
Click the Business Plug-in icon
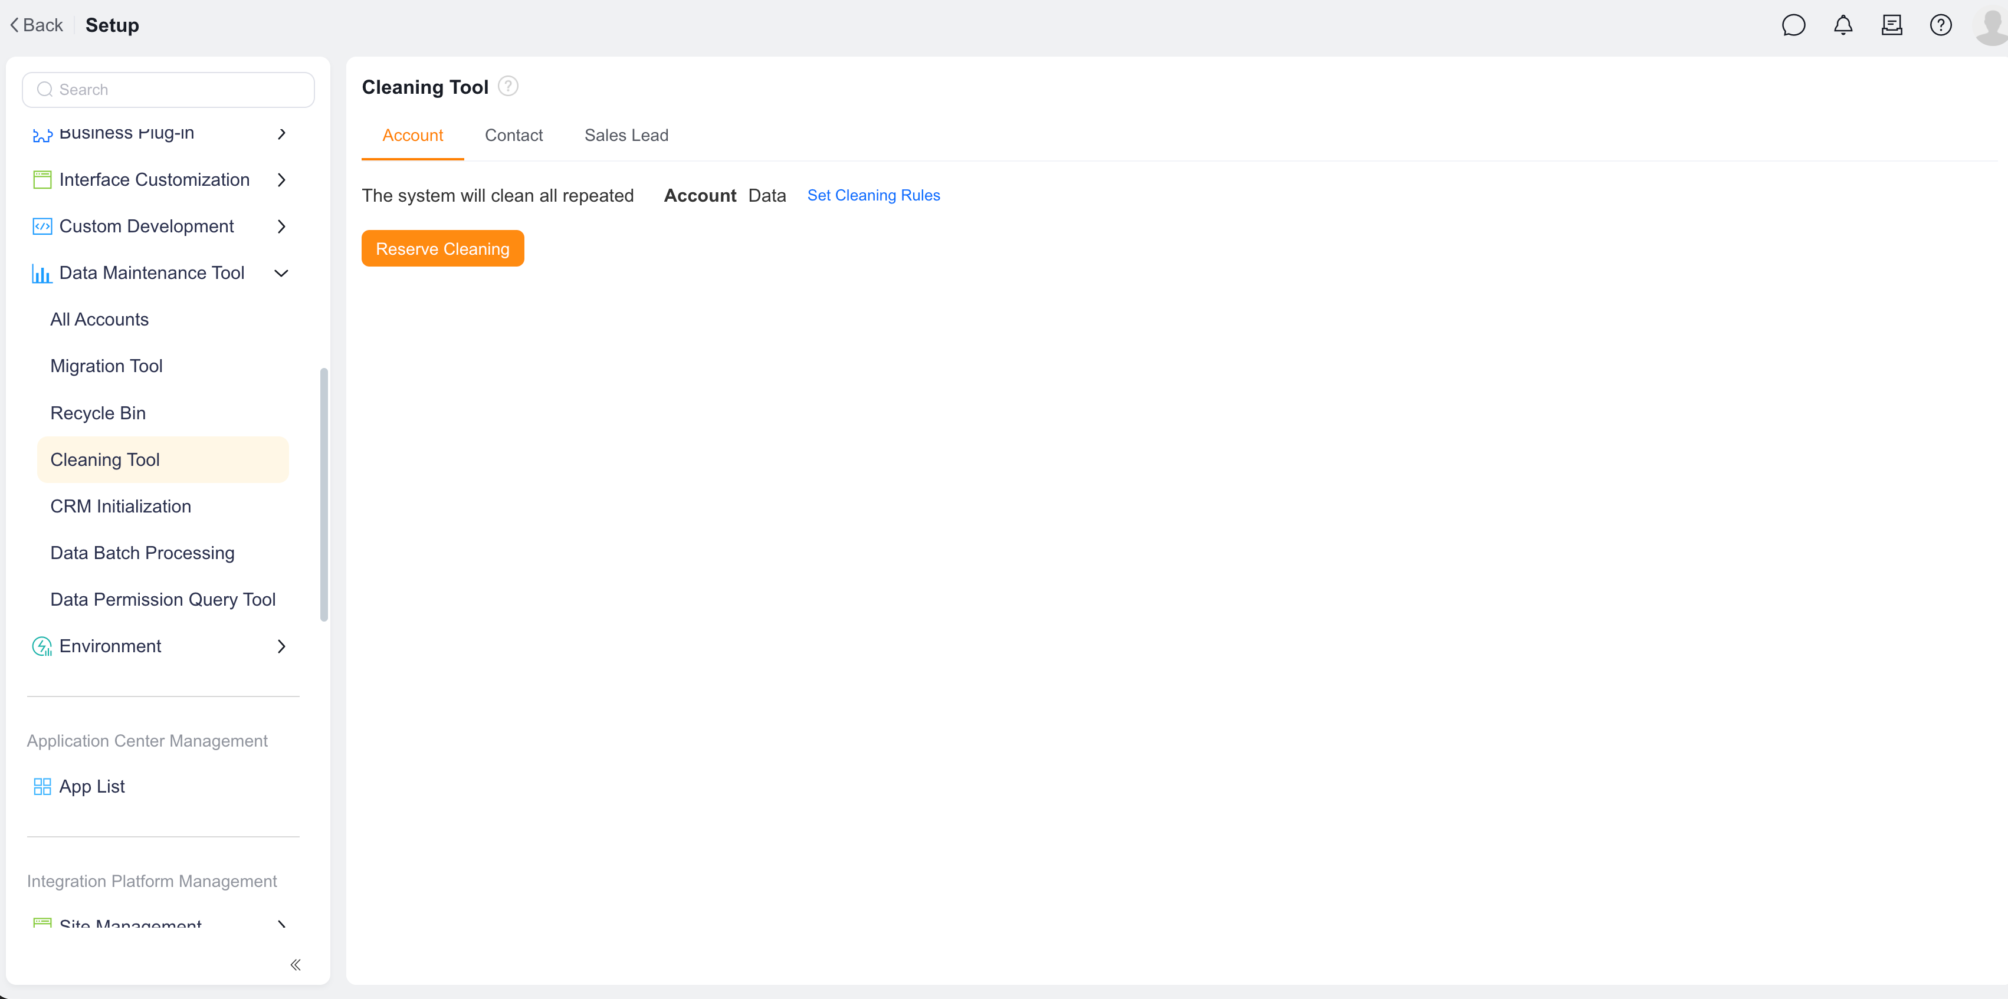[42, 135]
